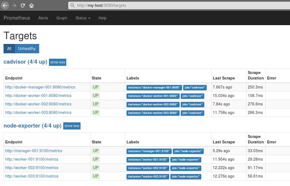Open worker-003:9100/metrics endpoint link
Image resolution: width=290 pixels, height=186 pixels.
[31, 176]
